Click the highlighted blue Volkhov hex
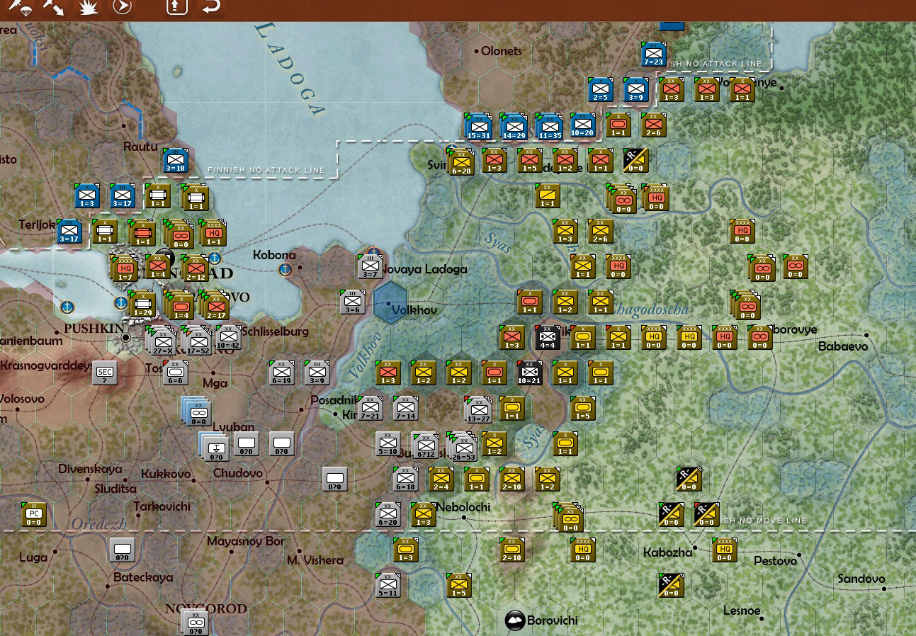This screenshot has height=636, width=916. [390, 303]
